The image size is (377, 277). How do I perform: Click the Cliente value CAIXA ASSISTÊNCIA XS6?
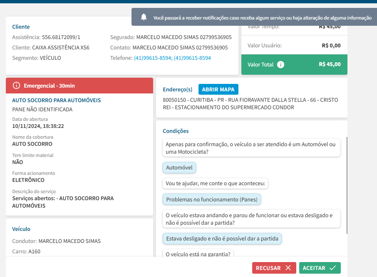(x=61, y=47)
